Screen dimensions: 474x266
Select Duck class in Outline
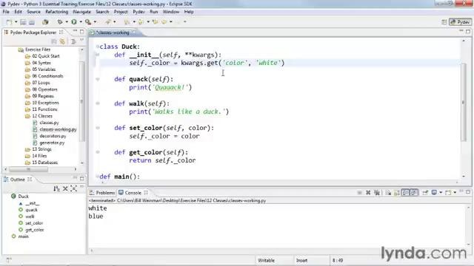pyautogui.click(x=23, y=197)
